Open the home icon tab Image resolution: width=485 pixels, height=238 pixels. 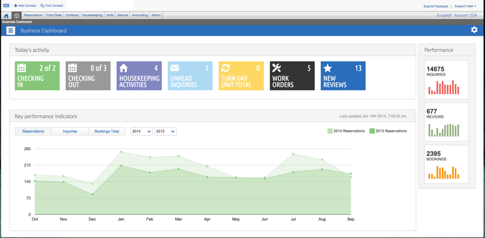[x=6, y=16]
